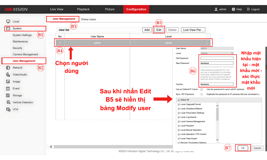
Task: Confirm changes with the OK button
Action: tap(243, 148)
